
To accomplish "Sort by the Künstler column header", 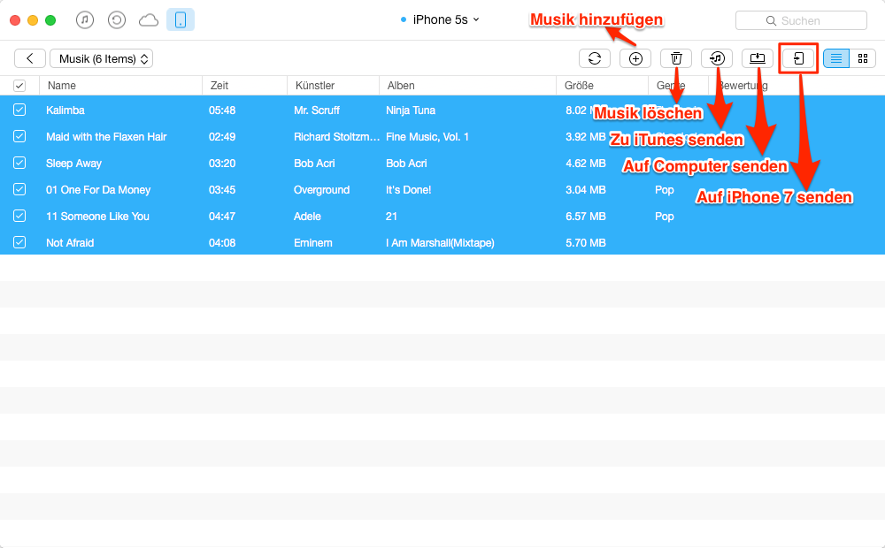I will pos(333,86).
